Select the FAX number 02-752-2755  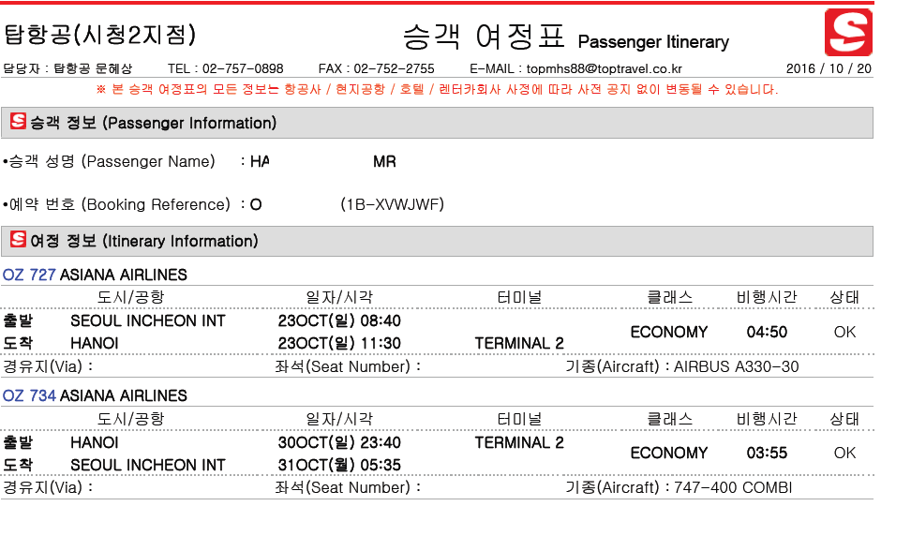[x=396, y=68]
